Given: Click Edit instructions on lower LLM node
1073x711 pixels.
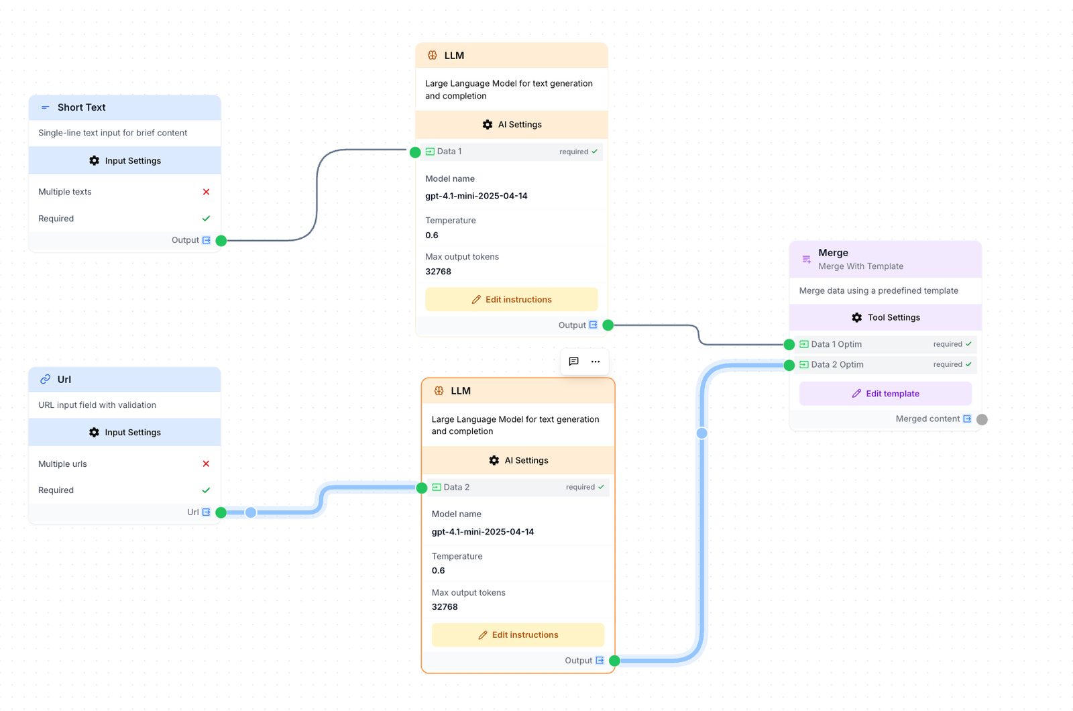Looking at the screenshot, I should 518,635.
